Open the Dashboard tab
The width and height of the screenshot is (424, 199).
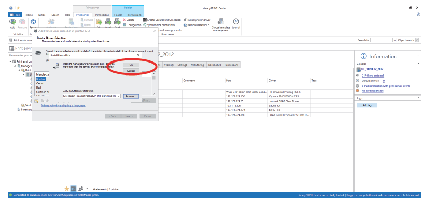214,65
